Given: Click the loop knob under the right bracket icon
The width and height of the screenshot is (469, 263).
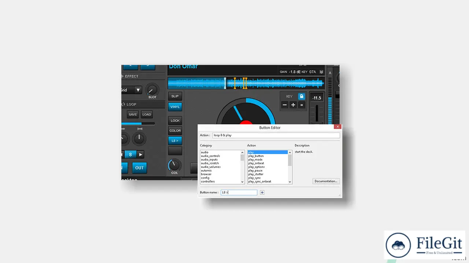Looking at the screenshot, I should (139, 138).
